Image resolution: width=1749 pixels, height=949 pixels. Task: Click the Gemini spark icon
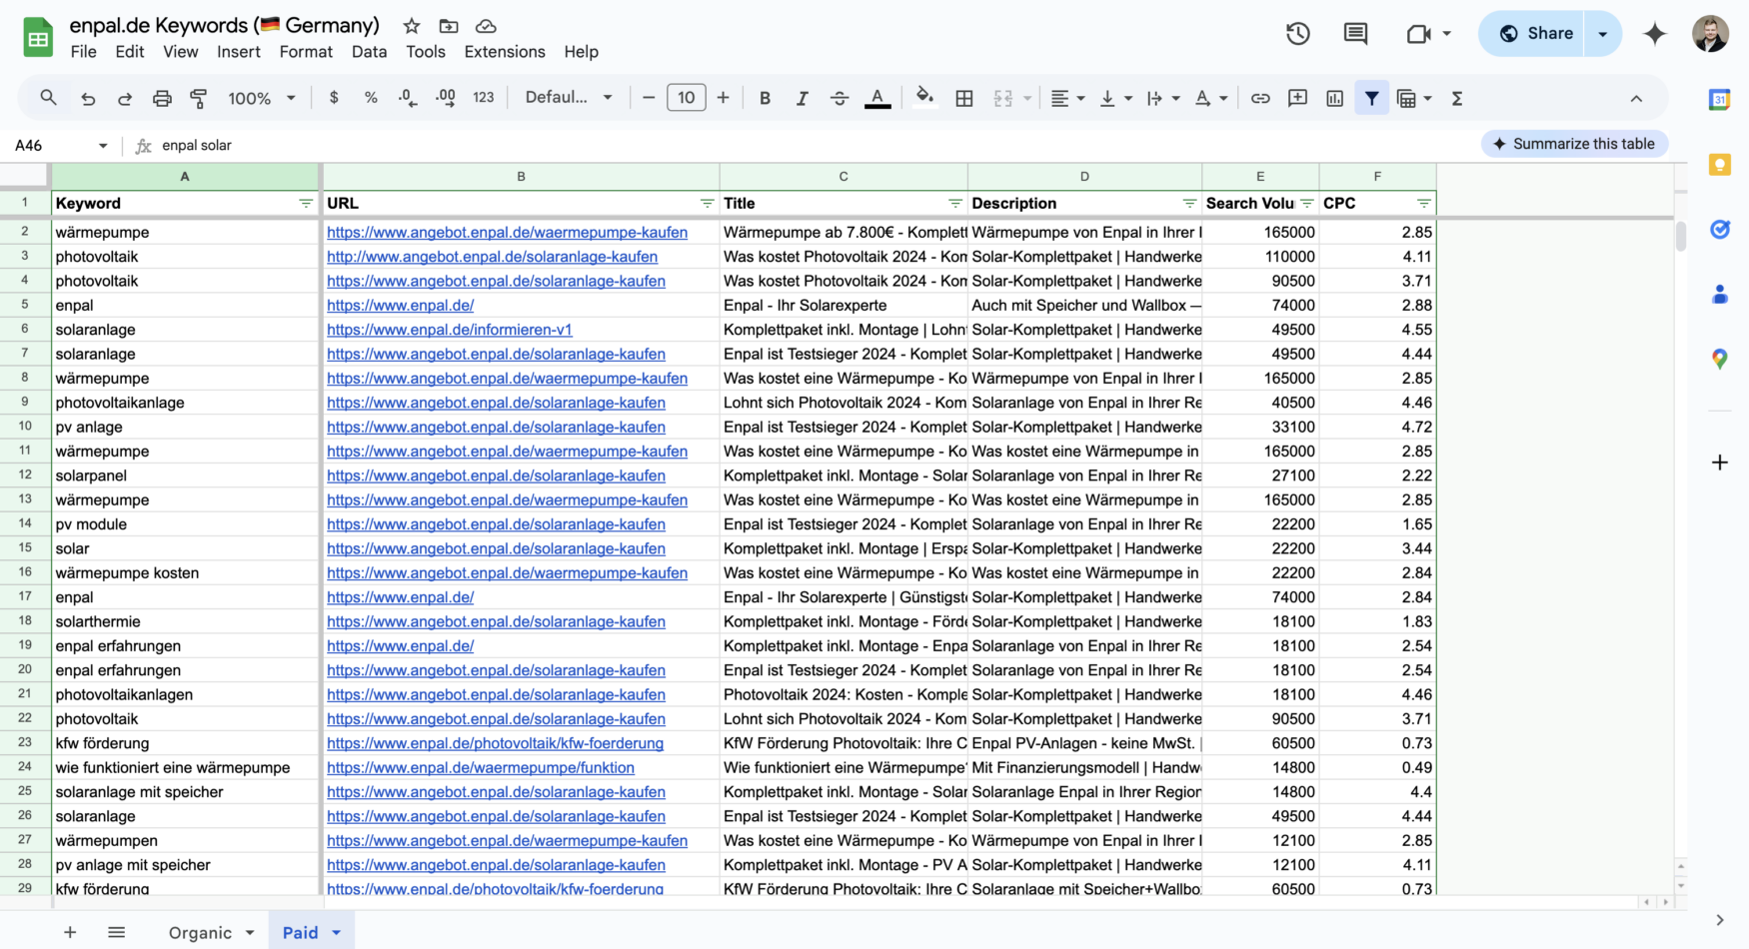click(1655, 33)
